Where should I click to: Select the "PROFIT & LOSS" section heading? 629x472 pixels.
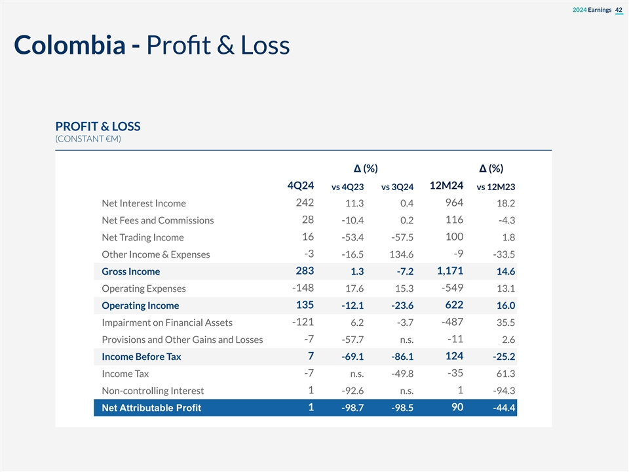(98, 127)
